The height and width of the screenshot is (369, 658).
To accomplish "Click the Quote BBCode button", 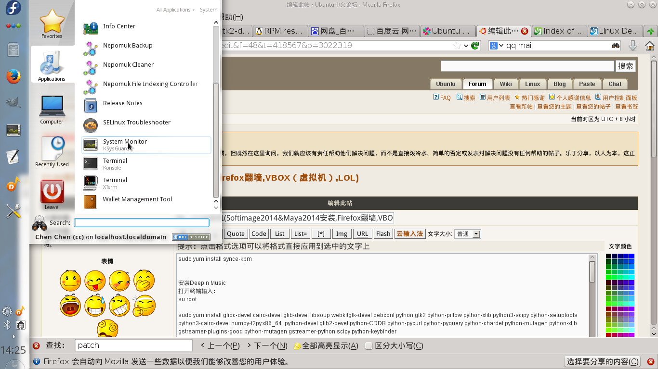I will pos(236,234).
